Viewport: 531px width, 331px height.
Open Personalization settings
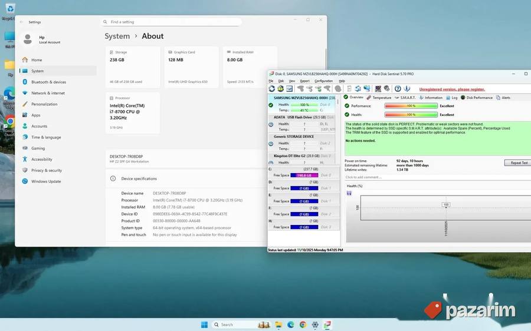click(x=58, y=104)
